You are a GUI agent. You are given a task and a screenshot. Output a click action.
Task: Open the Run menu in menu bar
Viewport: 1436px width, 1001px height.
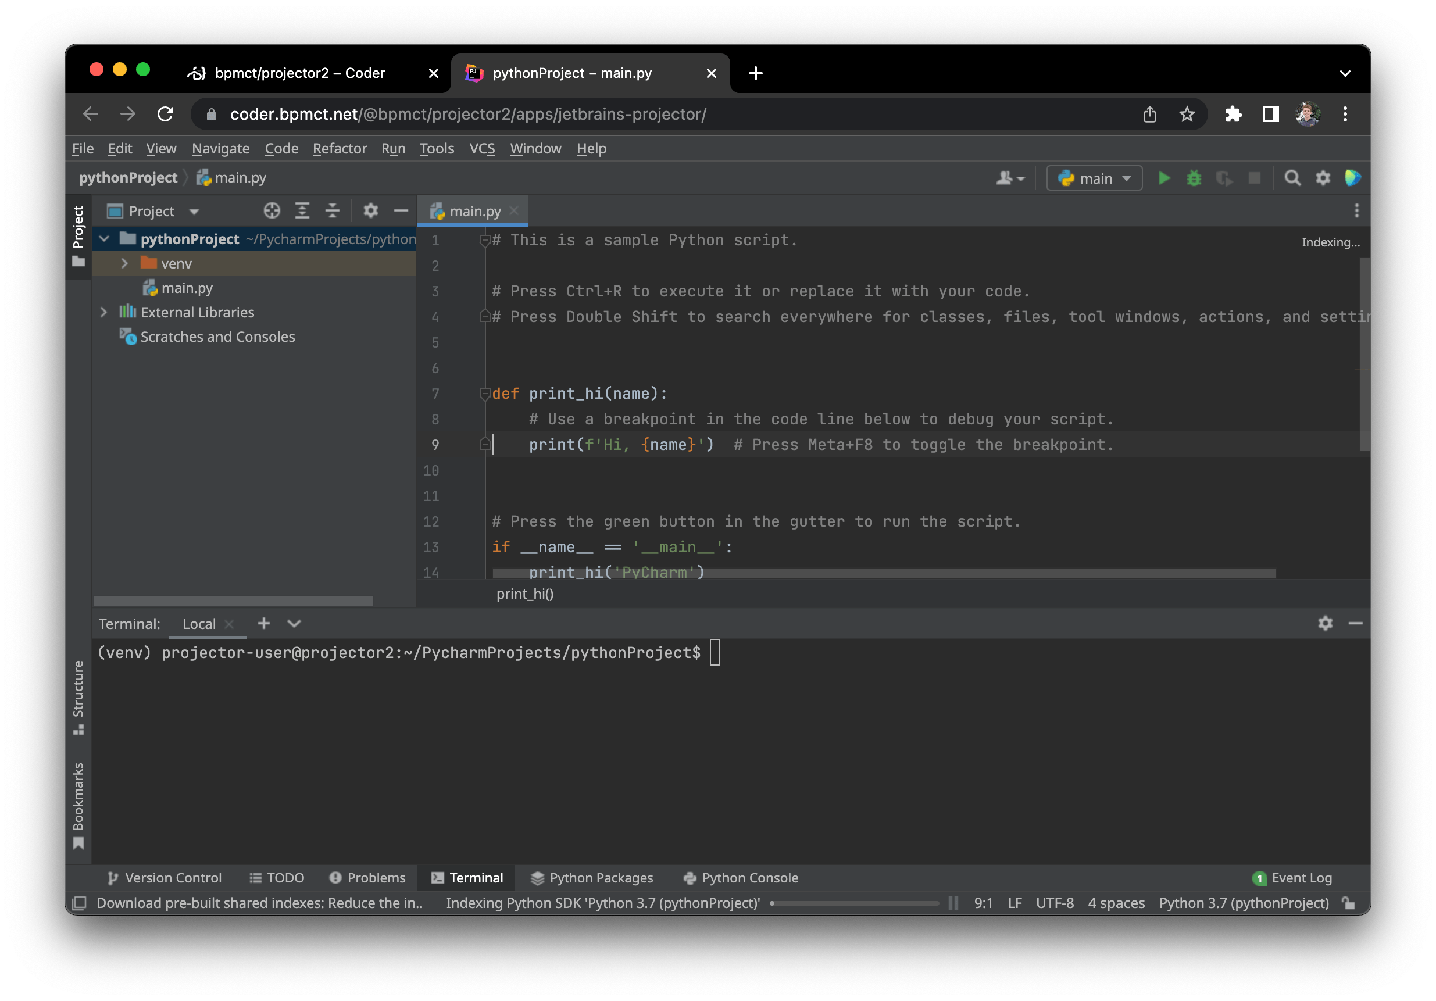click(392, 148)
